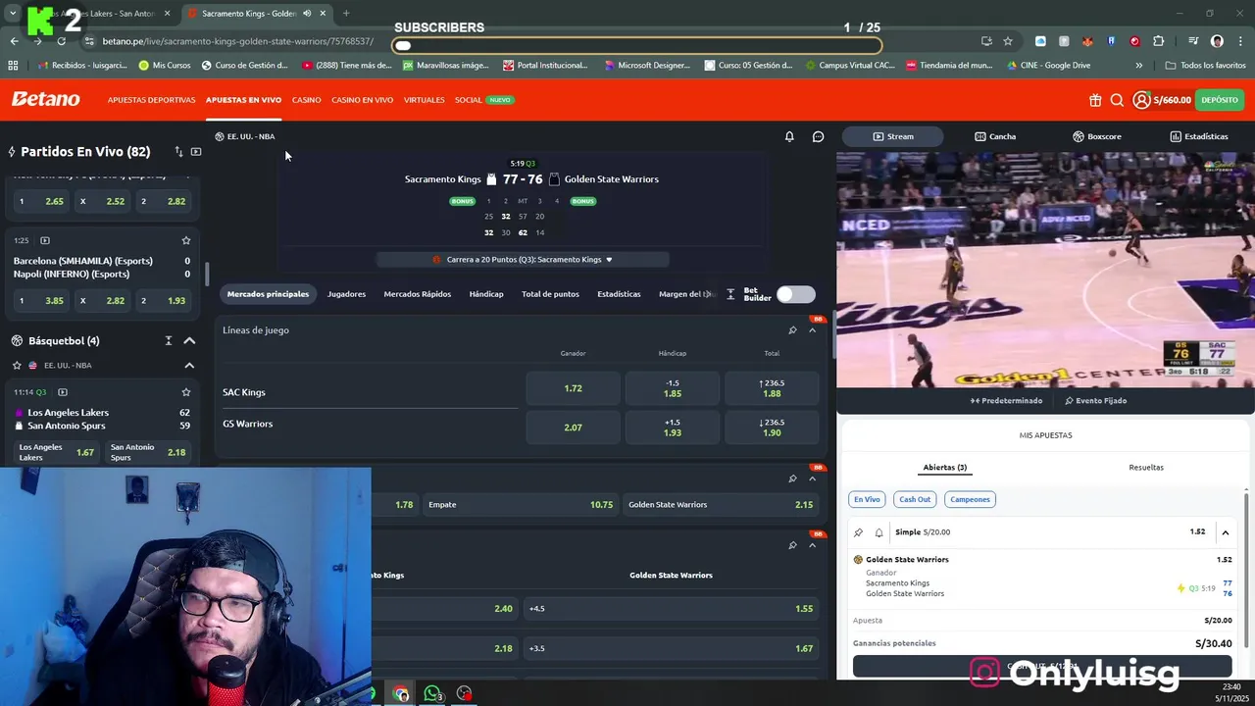Switch to the Hándicap market tab
The image size is (1255, 706).
click(x=486, y=294)
